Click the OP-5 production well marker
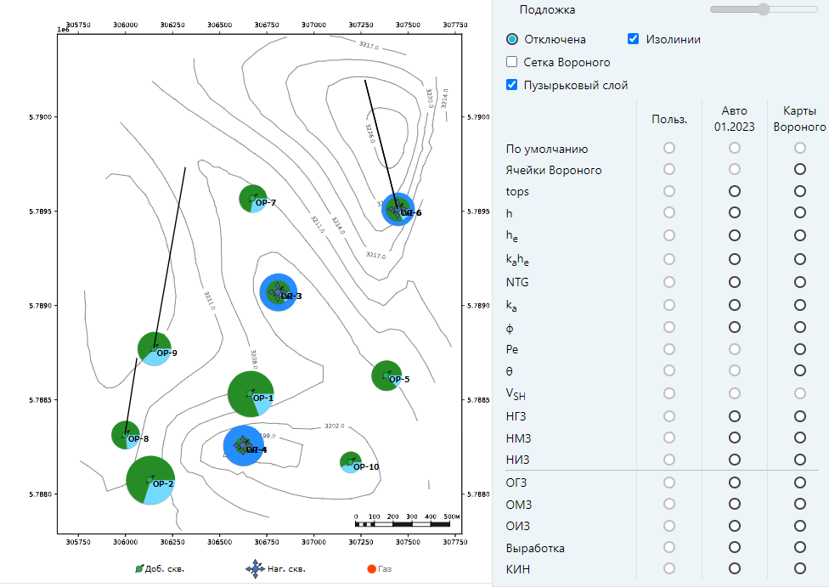The image size is (829, 587). (x=386, y=376)
